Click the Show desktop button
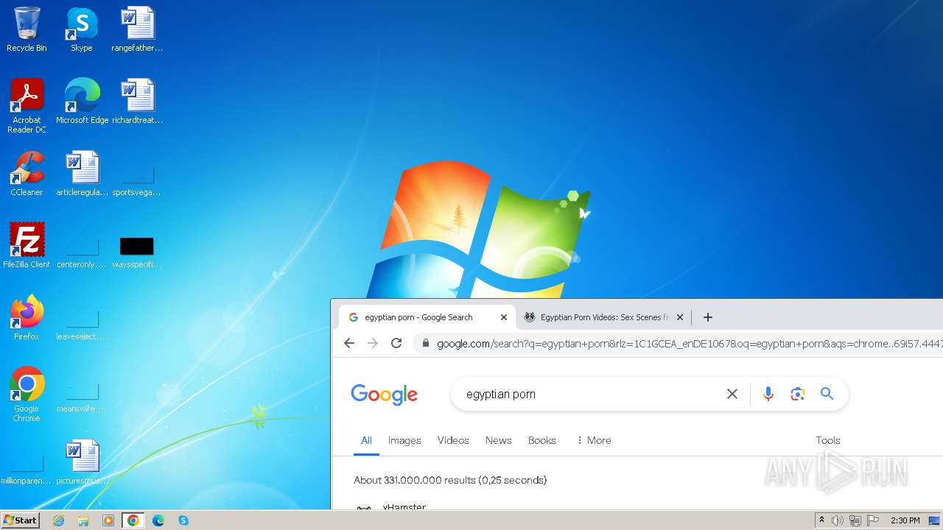Screen dimensions: 943x530 [x=935, y=520]
